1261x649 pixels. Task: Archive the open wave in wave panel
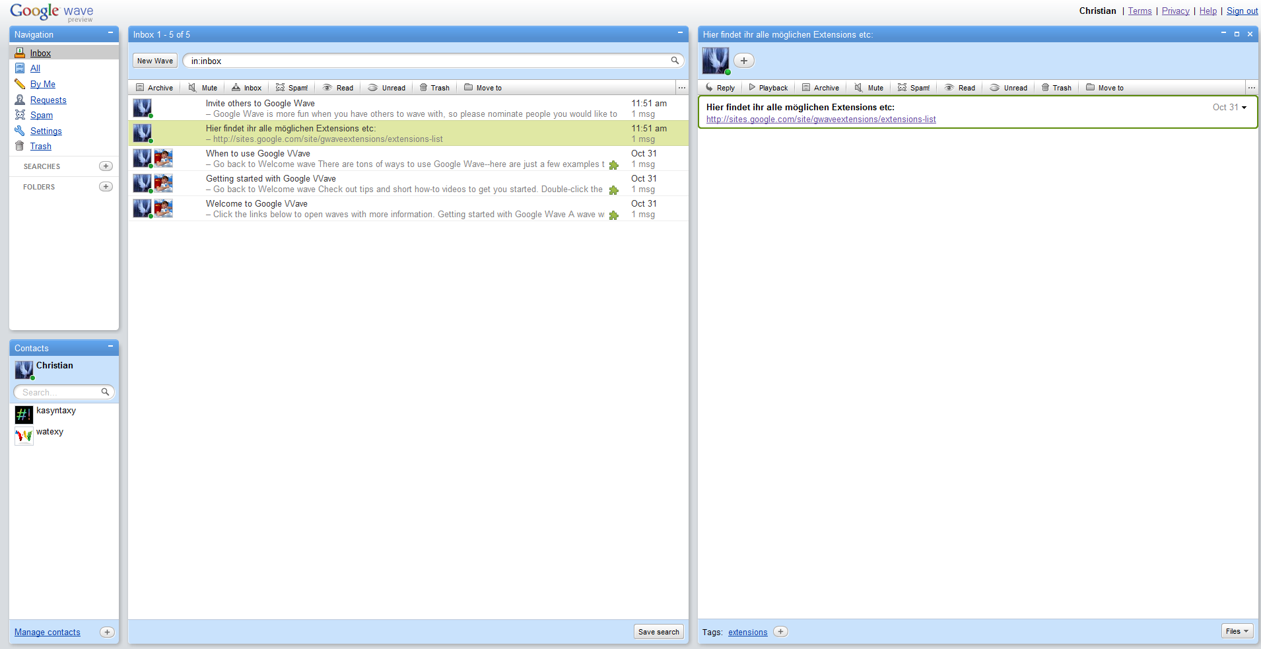(821, 88)
